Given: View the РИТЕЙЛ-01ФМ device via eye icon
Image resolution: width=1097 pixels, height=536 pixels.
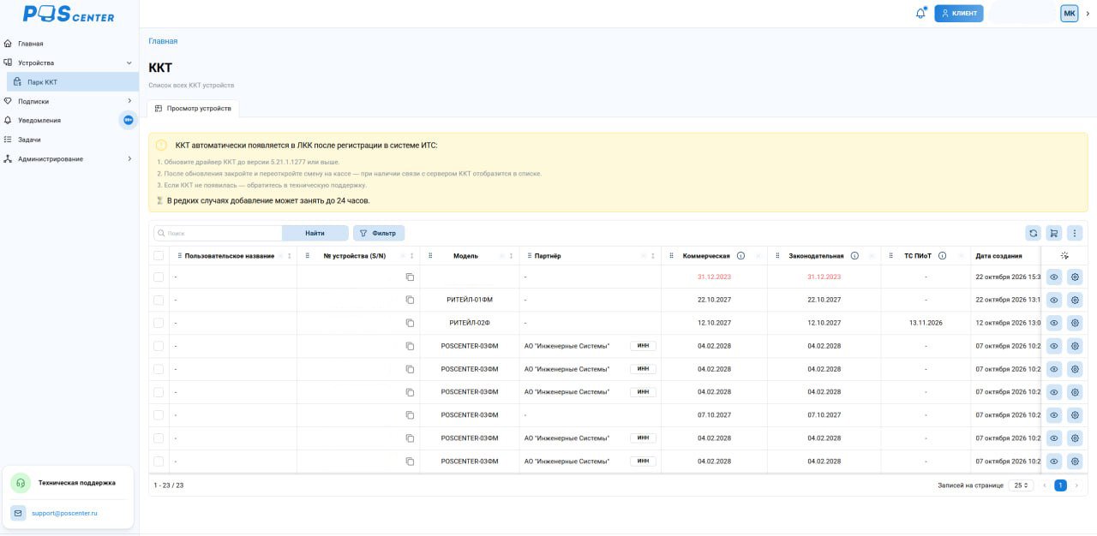Looking at the screenshot, I should coord(1054,300).
